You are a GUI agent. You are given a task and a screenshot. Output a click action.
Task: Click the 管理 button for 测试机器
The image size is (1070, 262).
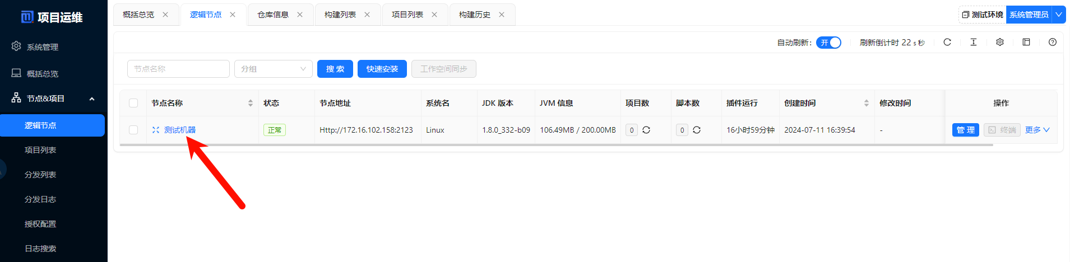pyautogui.click(x=965, y=130)
